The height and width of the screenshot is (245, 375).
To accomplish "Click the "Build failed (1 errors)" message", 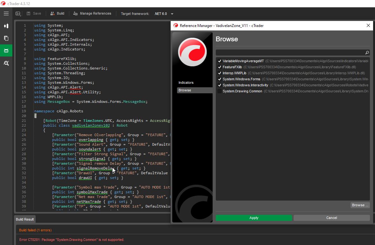I will point(35,230).
